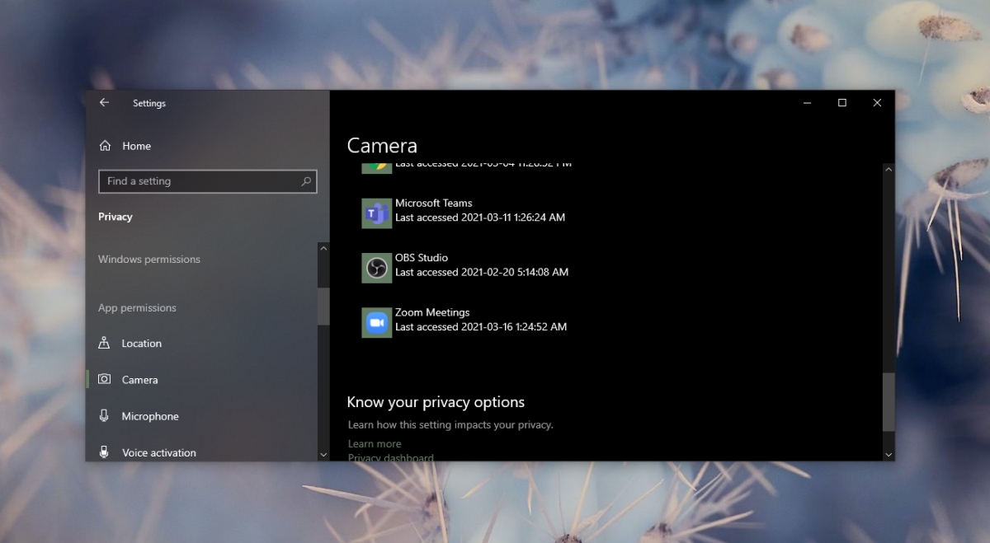The height and width of the screenshot is (543, 990).
Task: Click the Zoom Meetings name text
Action: [432, 312]
